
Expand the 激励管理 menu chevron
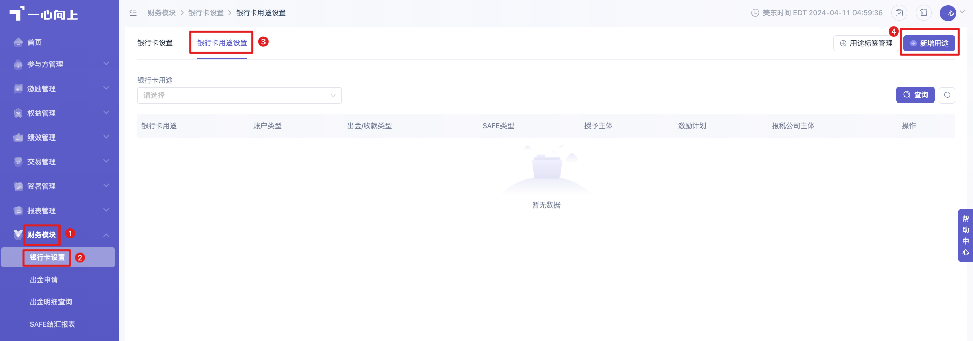pyautogui.click(x=106, y=88)
